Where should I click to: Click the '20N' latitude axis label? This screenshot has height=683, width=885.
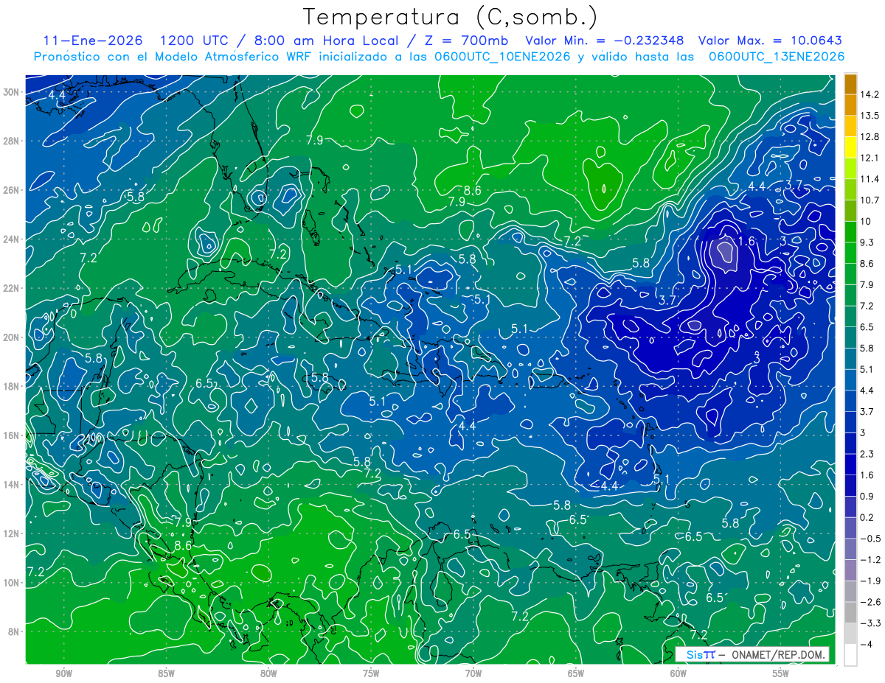tap(12, 337)
